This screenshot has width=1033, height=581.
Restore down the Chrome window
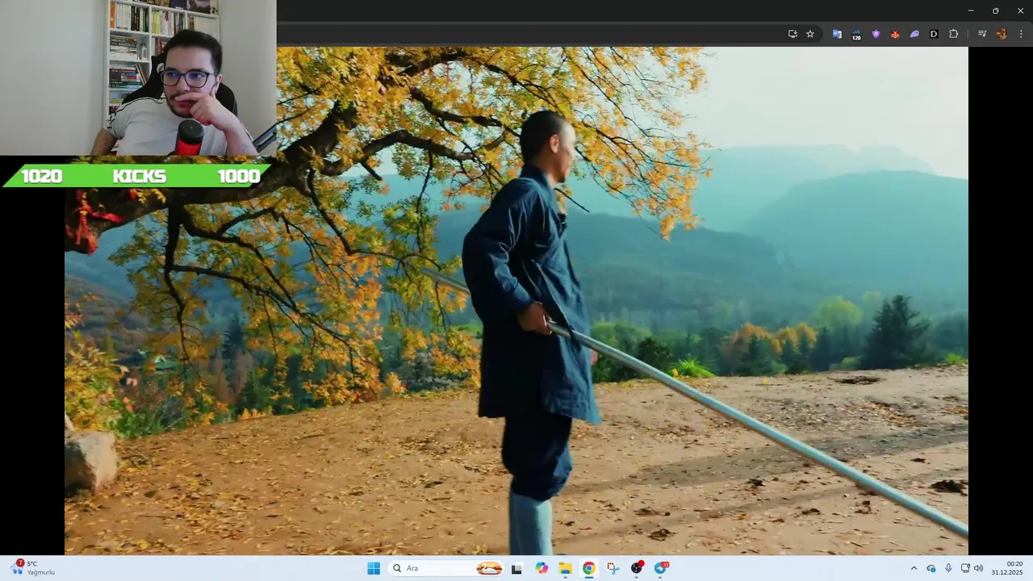pyautogui.click(x=995, y=10)
